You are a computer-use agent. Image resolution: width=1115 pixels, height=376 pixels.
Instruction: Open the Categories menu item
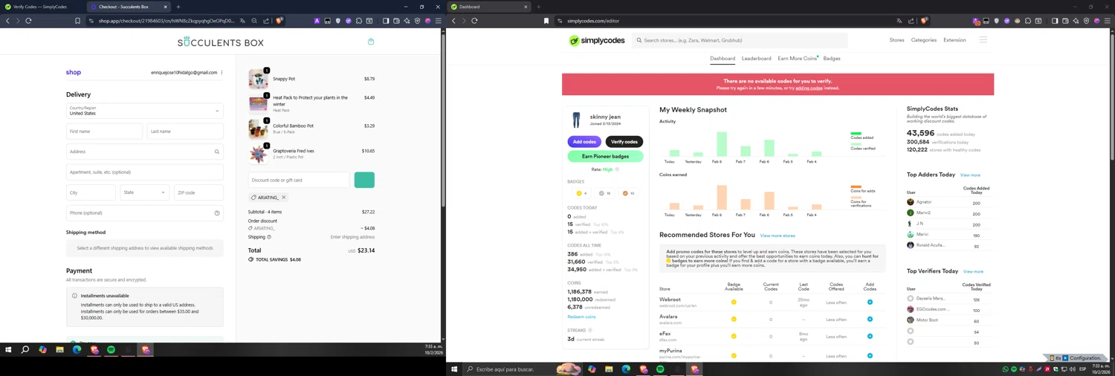(924, 40)
